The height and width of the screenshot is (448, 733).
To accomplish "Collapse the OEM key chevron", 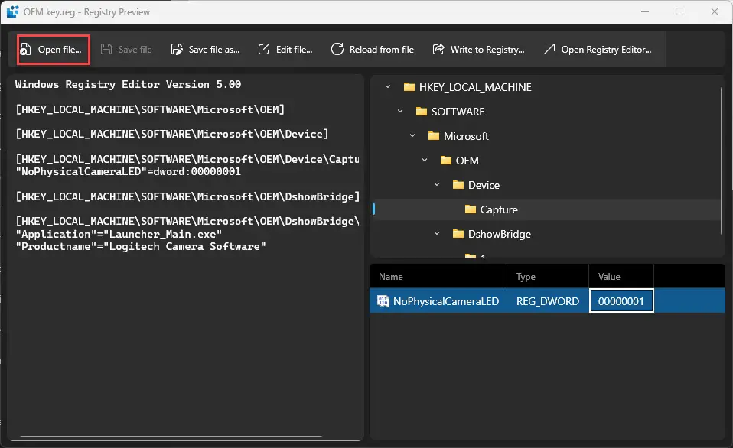I will click(425, 161).
